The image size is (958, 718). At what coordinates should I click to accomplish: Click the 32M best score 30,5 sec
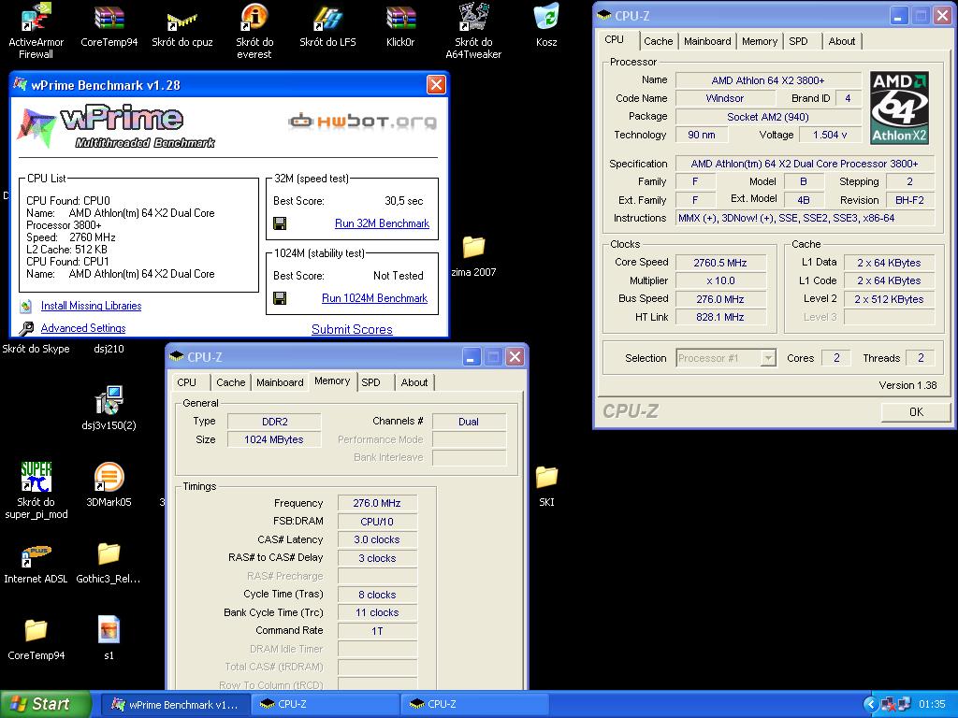coord(404,201)
